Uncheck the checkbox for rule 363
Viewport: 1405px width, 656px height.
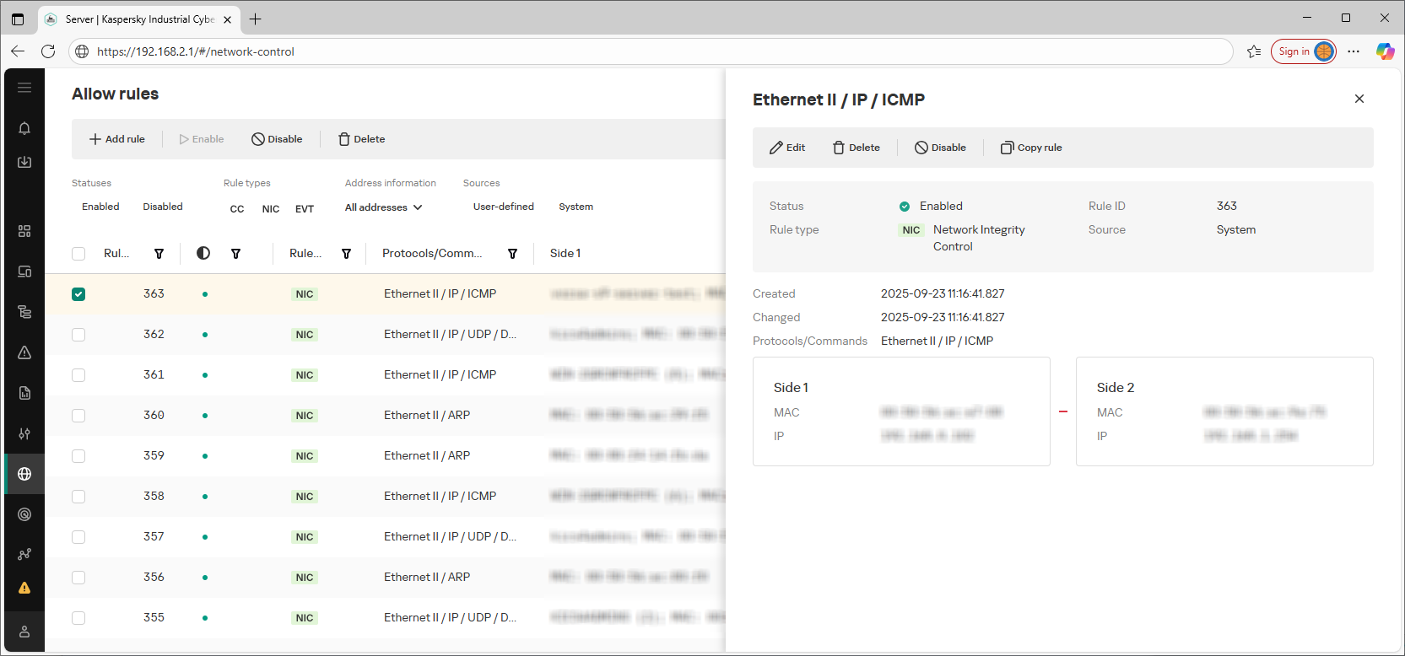click(78, 294)
